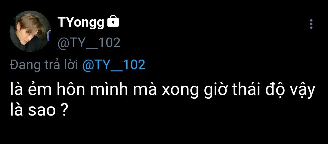Click the question mark ending the tweet
Viewport: 328px width, 144px height.
coord(65,111)
